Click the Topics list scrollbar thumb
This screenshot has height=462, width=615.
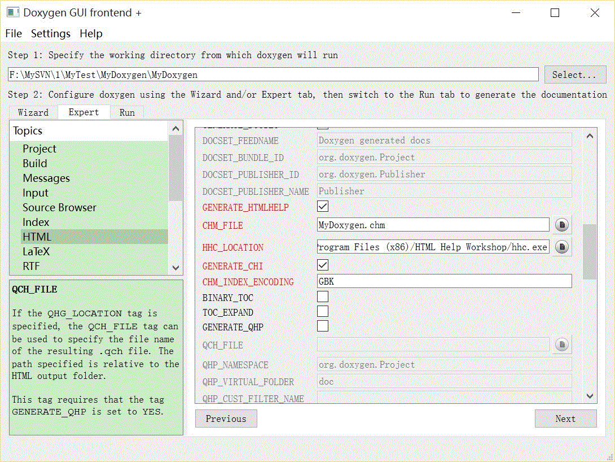click(x=175, y=168)
